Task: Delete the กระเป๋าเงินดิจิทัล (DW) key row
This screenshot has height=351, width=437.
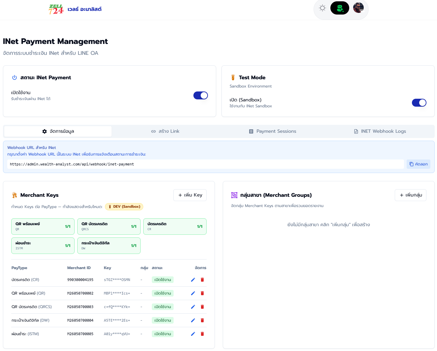Action: [x=202, y=320]
